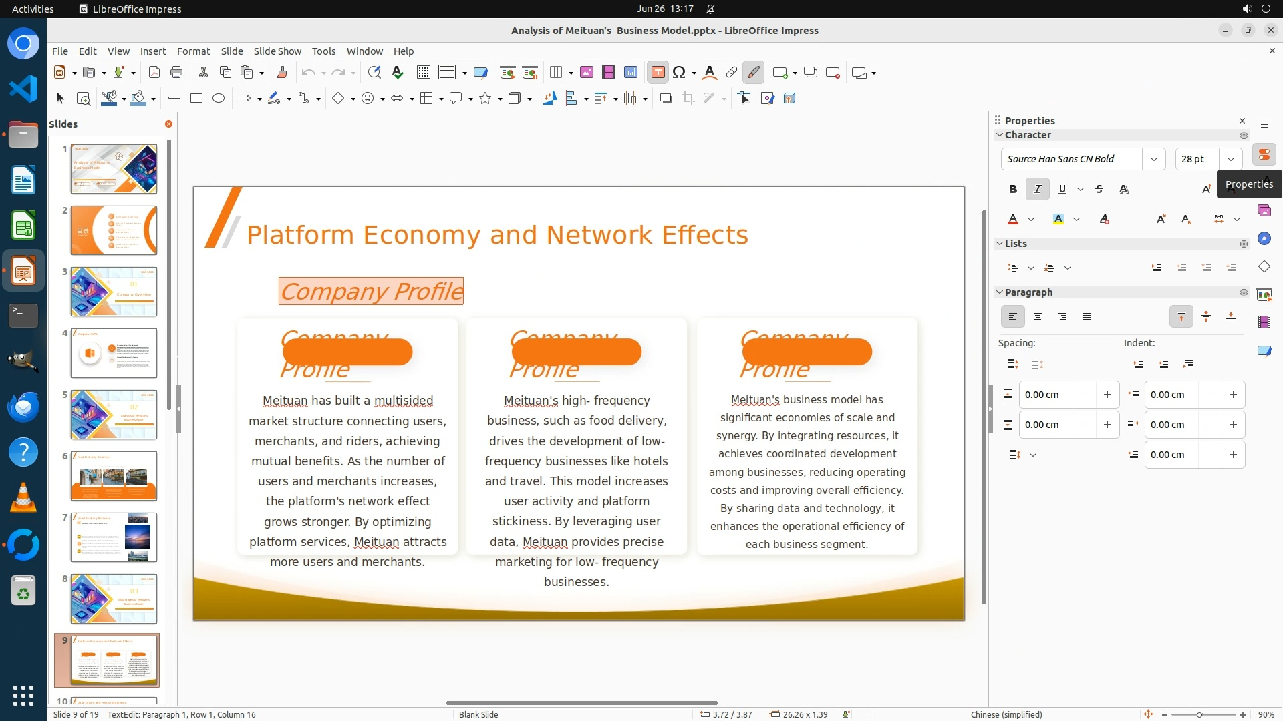
Task: Select the Rectangle drawing tool
Action: pyautogui.click(x=196, y=99)
